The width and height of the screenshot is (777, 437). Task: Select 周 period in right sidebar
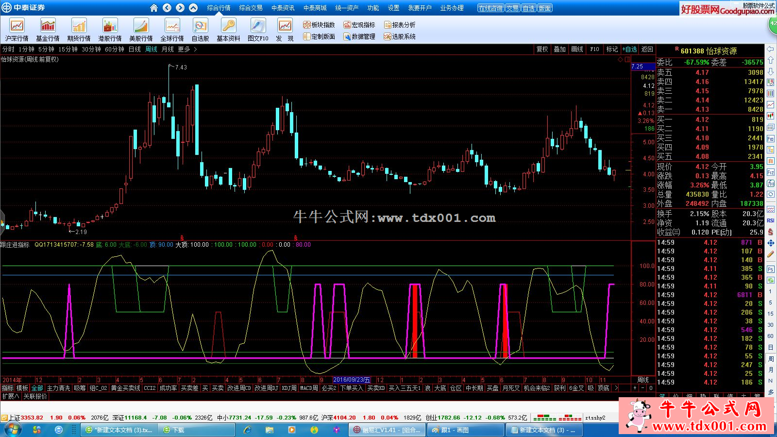pyautogui.click(x=770, y=359)
